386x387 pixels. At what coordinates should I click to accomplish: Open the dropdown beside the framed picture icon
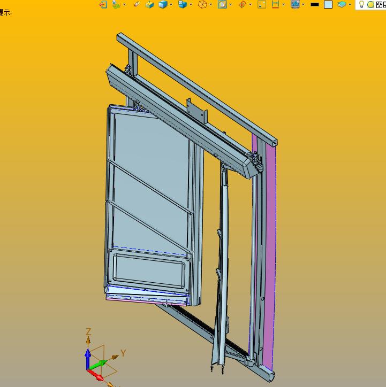click(231, 4)
